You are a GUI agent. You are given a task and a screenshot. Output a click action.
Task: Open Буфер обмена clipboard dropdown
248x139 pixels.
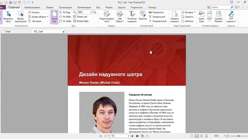(38, 17)
